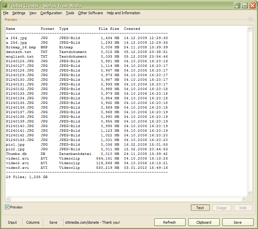
Task: Click the 'P1240140.JPG' file name
Action: pyautogui.click(x=20, y=126)
